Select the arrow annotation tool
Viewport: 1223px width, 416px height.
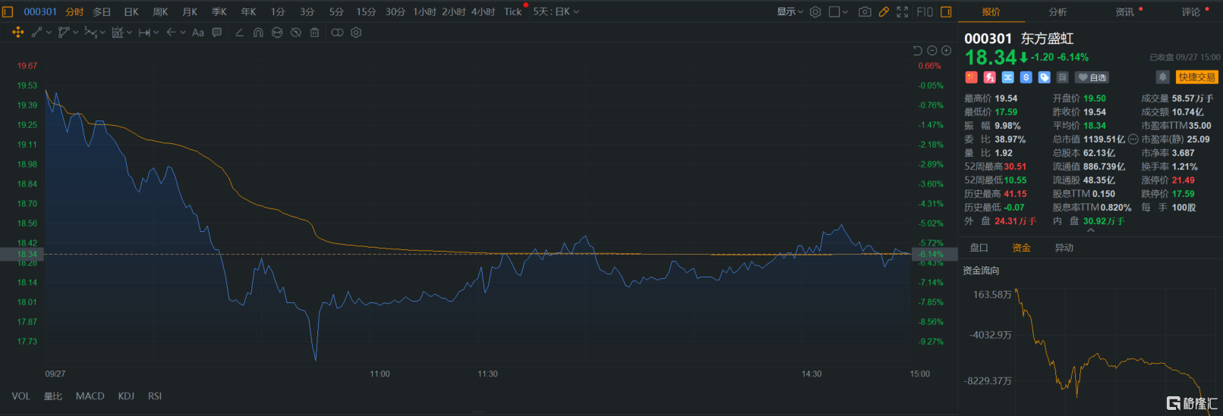point(171,33)
